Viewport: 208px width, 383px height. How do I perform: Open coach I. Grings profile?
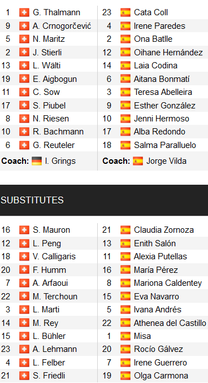click(60, 161)
